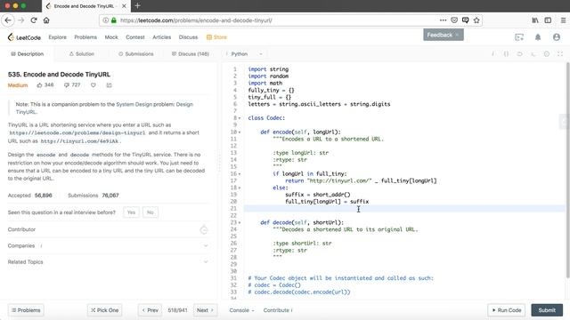Click site security lock icon
This screenshot has height=320, width=570.
tap(114, 20)
